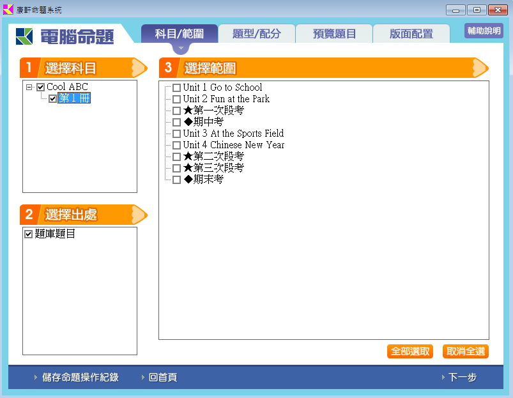Enable the ★第一次段考 checkbox
This screenshot has width=513, height=398.
coord(177,111)
